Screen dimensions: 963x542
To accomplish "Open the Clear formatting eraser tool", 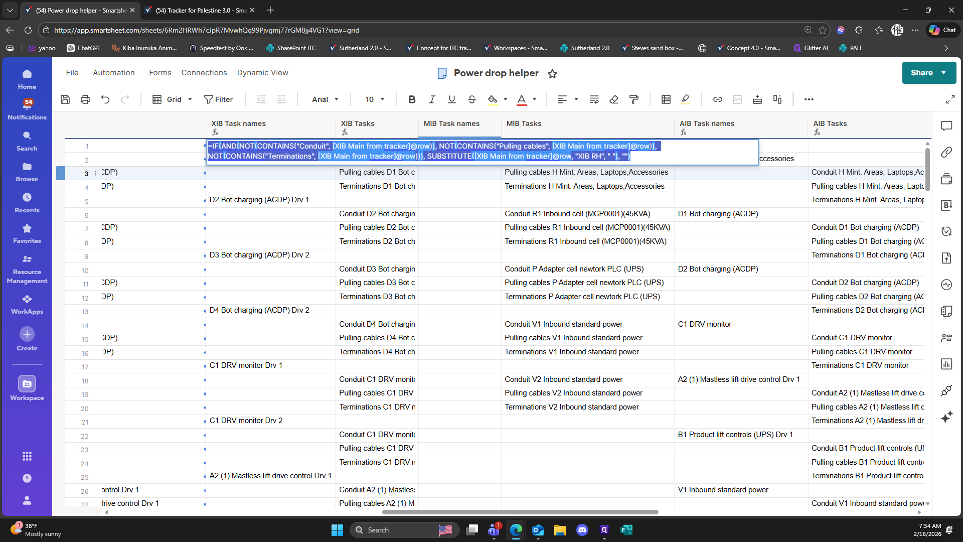I will tap(614, 99).
